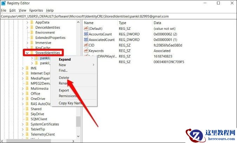The image size is (237, 143).
Task: Click the SQMClient folder icon
Action: (x=27, y=119)
